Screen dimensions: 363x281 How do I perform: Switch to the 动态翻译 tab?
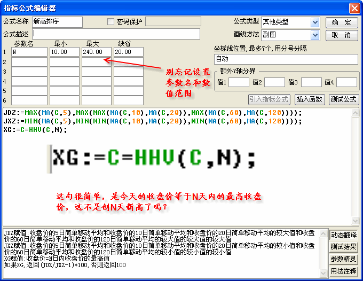[x=344, y=235]
